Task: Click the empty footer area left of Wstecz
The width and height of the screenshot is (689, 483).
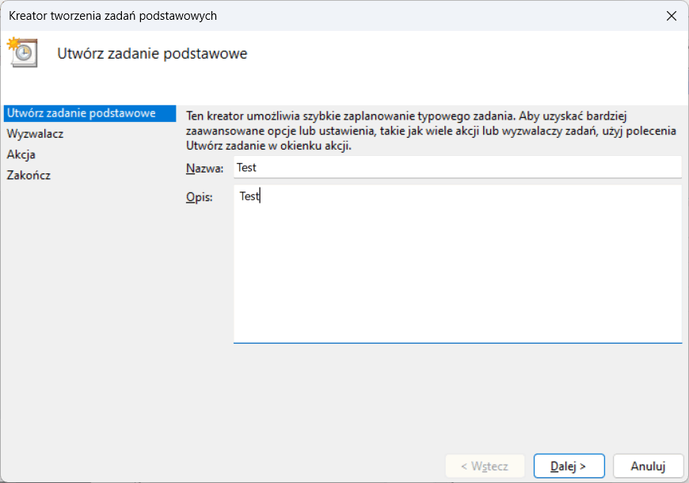Action: pyautogui.click(x=238, y=466)
